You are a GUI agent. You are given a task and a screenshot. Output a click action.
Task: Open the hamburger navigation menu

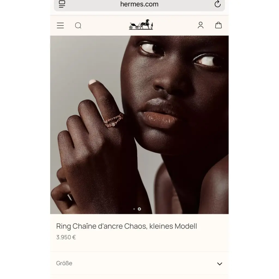pos(60,25)
